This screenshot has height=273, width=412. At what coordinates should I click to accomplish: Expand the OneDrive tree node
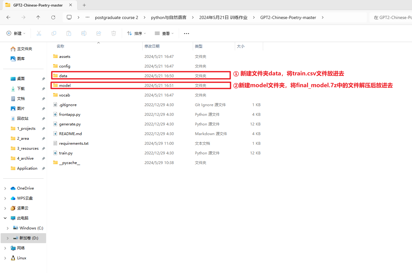[5, 188]
